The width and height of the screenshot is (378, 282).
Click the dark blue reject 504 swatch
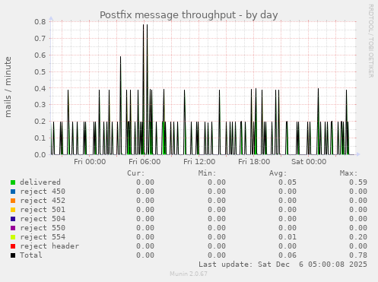pos(13,219)
